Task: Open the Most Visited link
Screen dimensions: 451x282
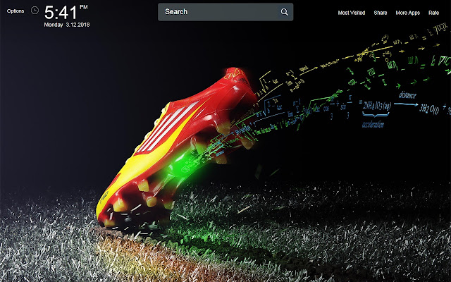Action: 352,13
